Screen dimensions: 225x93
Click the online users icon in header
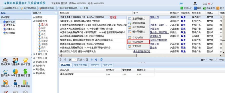(x=195, y=3)
